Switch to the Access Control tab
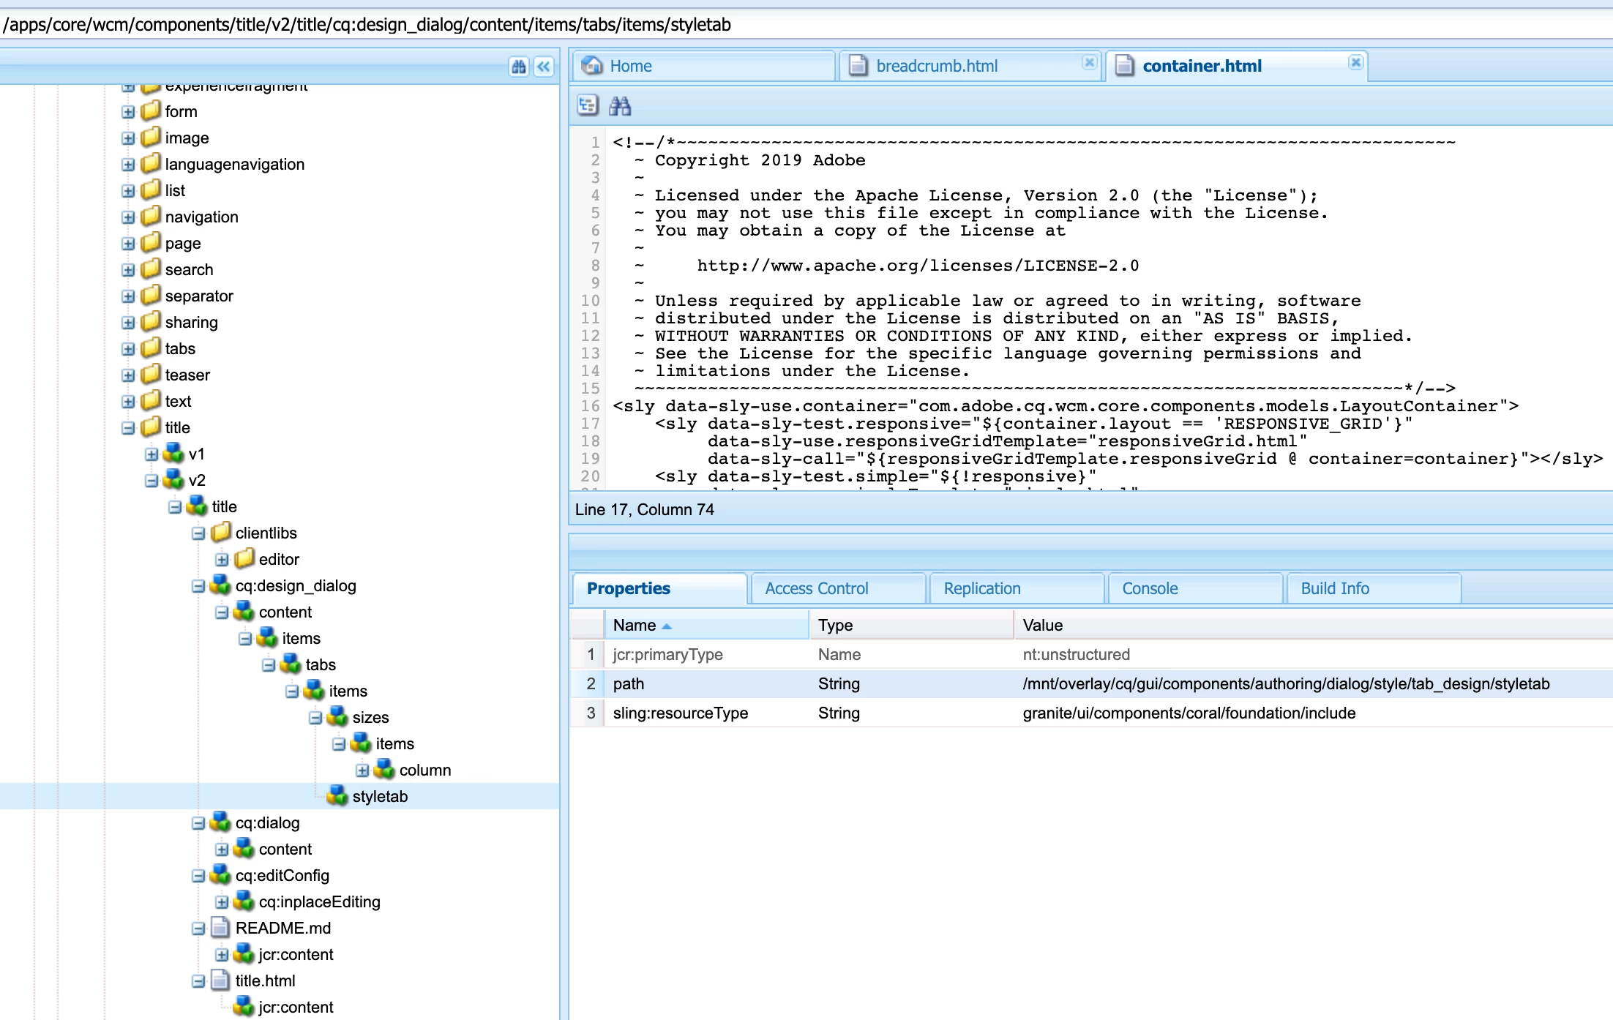Viewport: 1613px width, 1020px height. click(x=816, y=588)
